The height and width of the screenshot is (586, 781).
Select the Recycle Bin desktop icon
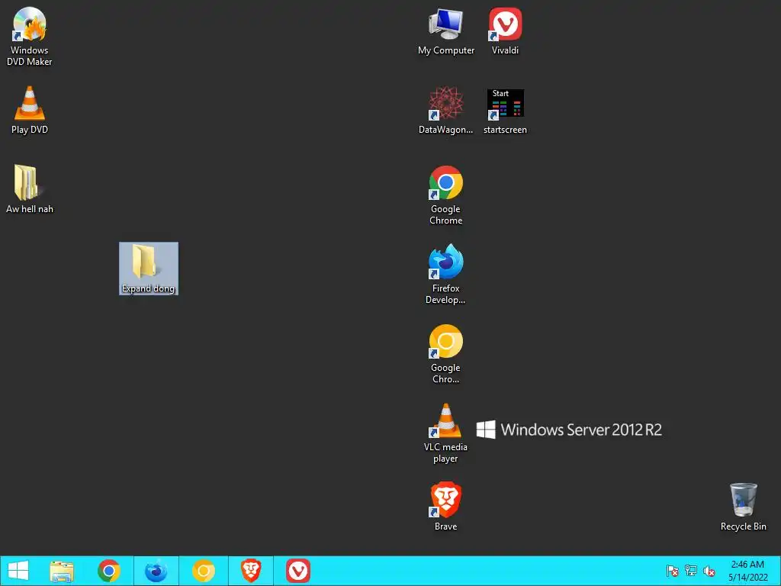[x=743, y=507]
